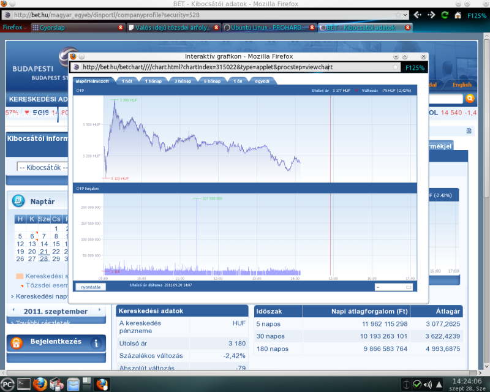This screenshot has height=392, width=490.
Task: Click the orange search button on BÉT
Action: [470, 99]
